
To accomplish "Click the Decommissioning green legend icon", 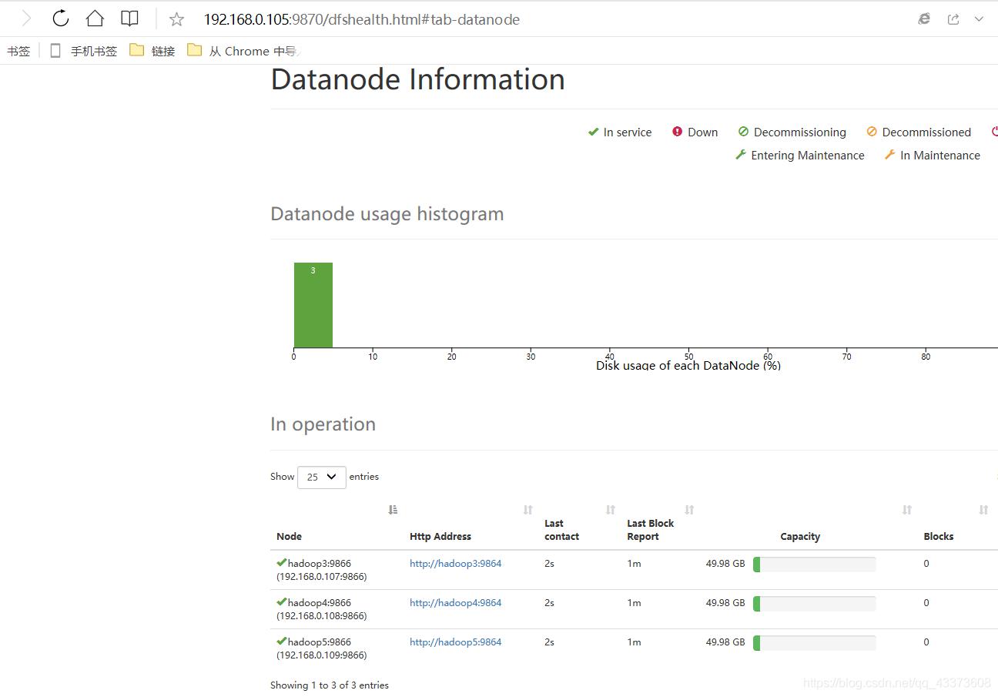I will 743,132.
